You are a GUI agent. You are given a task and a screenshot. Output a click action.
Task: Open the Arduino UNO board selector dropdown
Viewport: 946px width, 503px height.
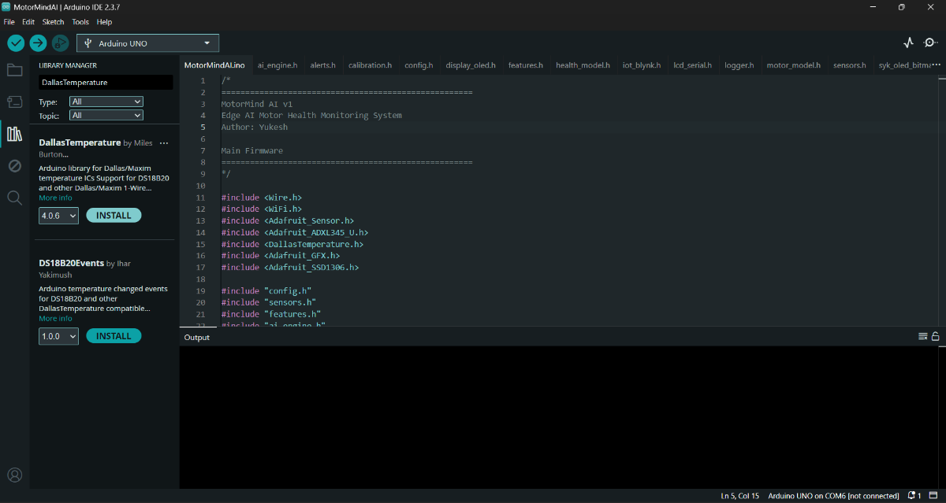147,43
